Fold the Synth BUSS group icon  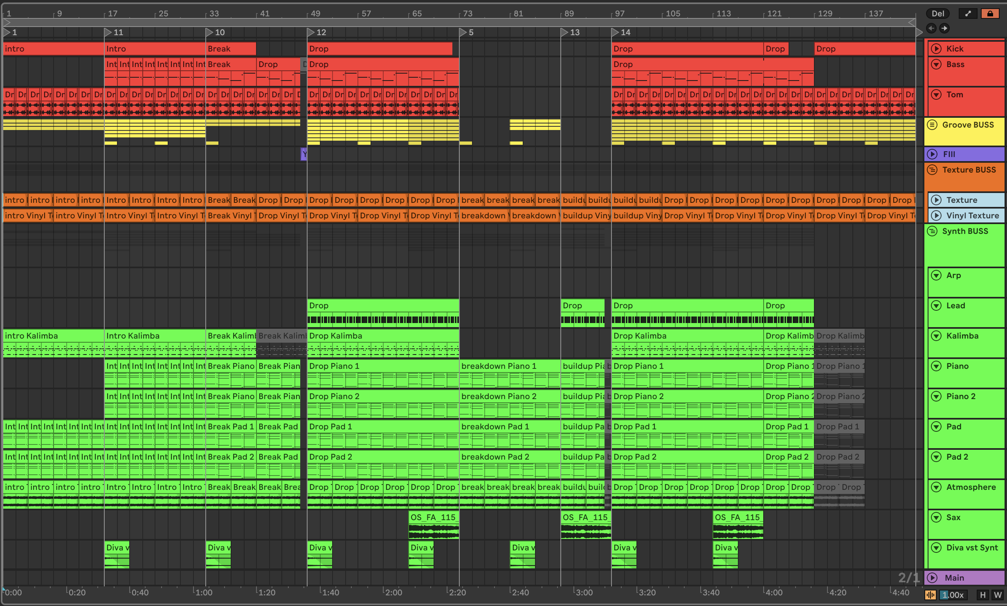(x=932, y=231)
